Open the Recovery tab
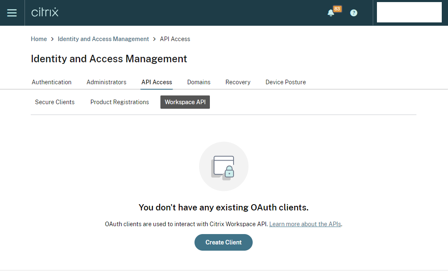 click(238, 82)
